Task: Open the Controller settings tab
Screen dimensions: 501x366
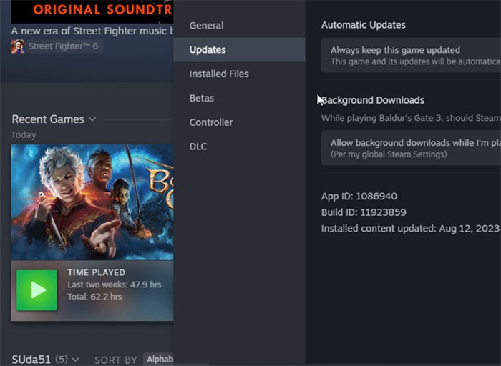Action: click(211, 123)
